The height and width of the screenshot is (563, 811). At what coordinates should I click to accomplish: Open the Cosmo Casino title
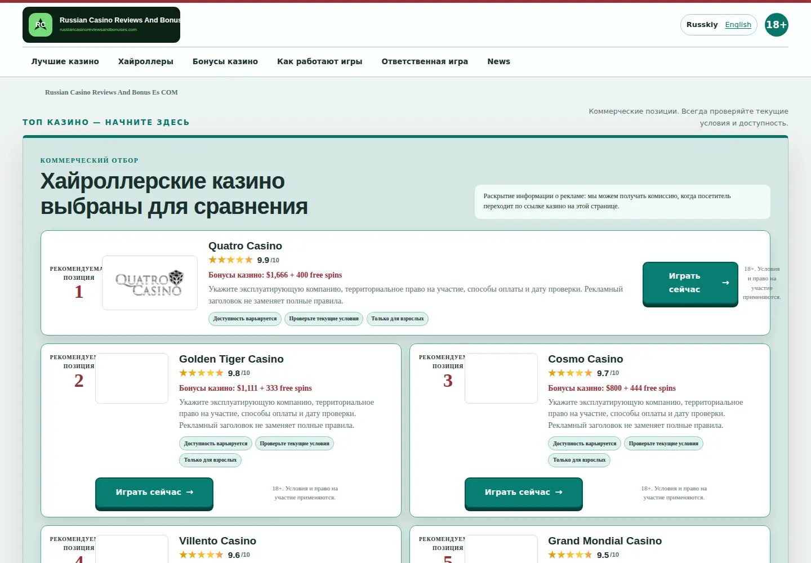coord(586,359)
